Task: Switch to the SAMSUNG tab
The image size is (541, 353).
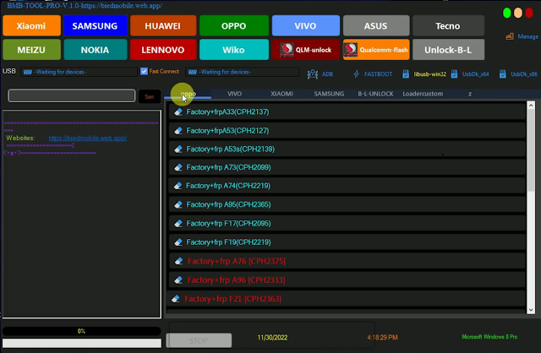Action: (329, 94)
